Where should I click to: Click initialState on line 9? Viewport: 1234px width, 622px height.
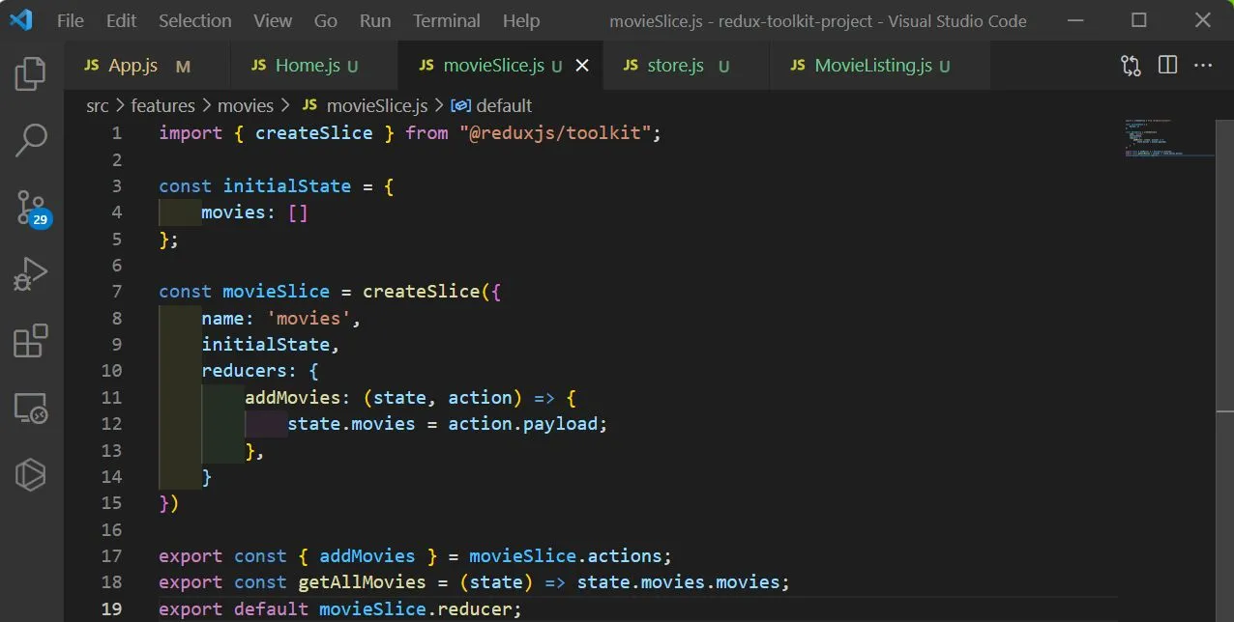tap(266, 345)
